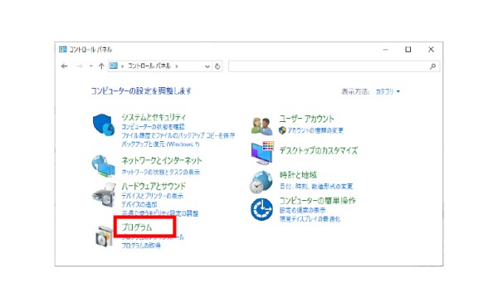Minimize the Control Panel window
The image size is (498, 308).
coord(386,49)
